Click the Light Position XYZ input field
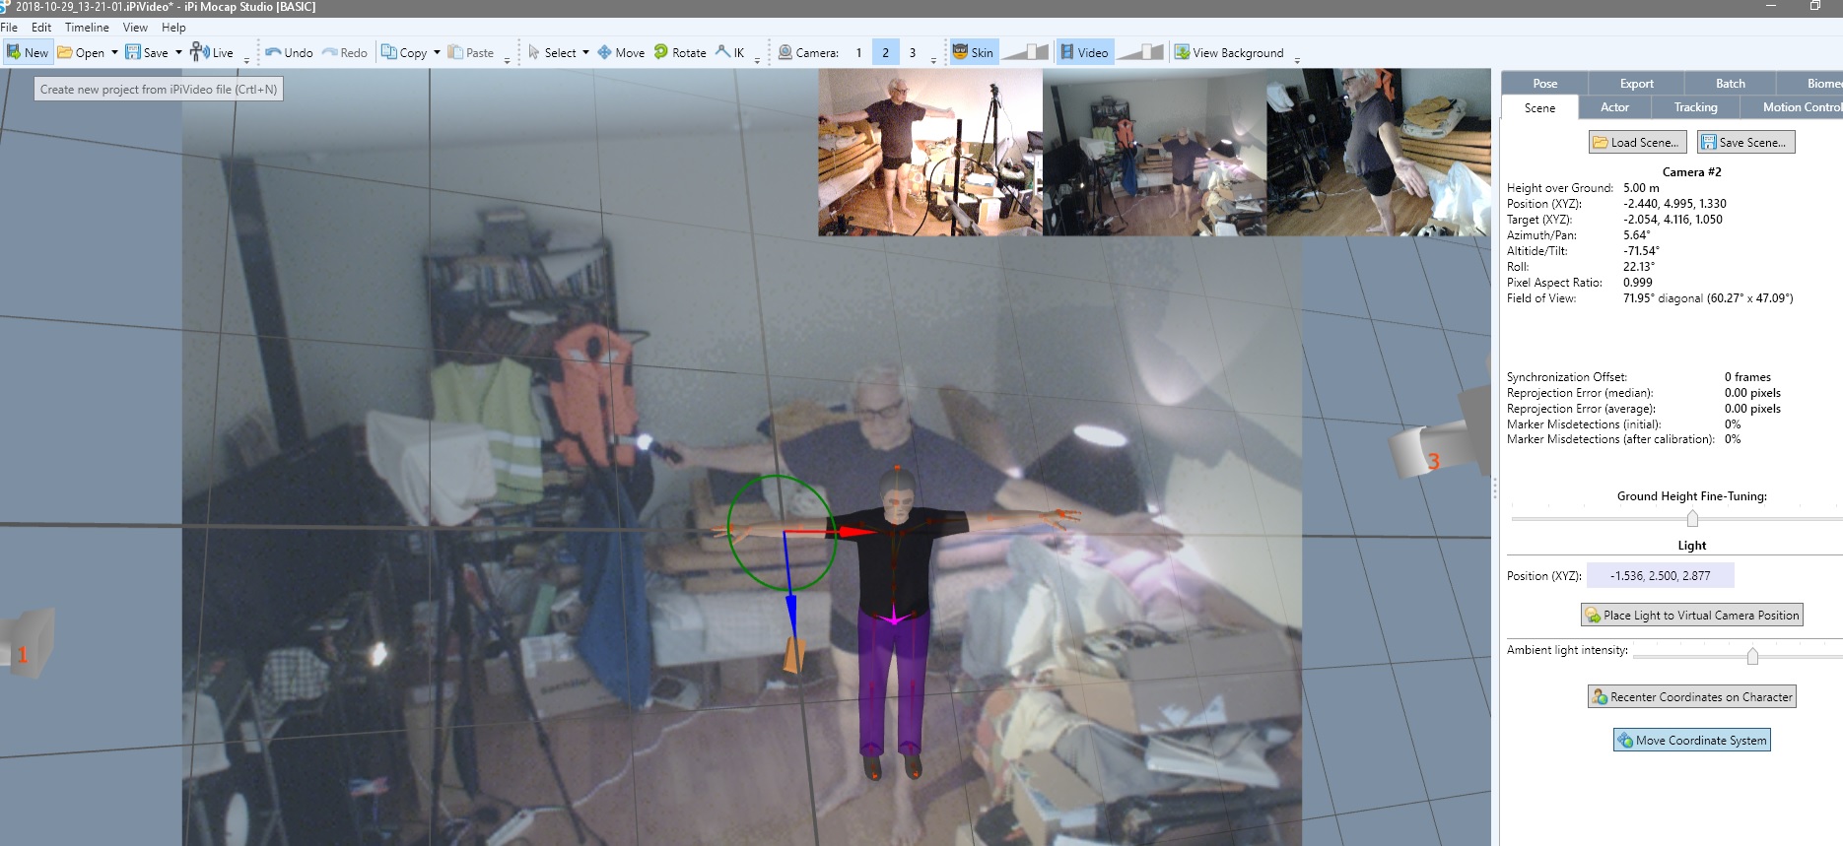1843x846 pixels. coord(1660,575)
